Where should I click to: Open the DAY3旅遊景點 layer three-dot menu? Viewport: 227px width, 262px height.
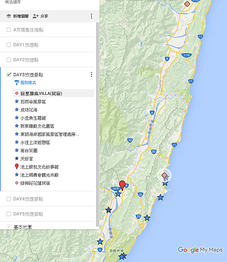pyautogui.click(x=91, y=75)
